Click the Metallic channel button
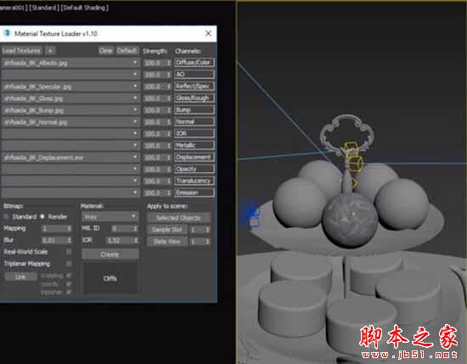The image size is (467, 364). 194,145
